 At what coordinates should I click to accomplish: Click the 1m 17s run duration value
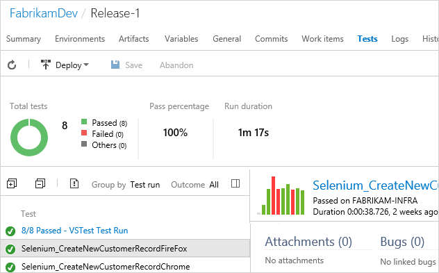(x=254, y=133)
